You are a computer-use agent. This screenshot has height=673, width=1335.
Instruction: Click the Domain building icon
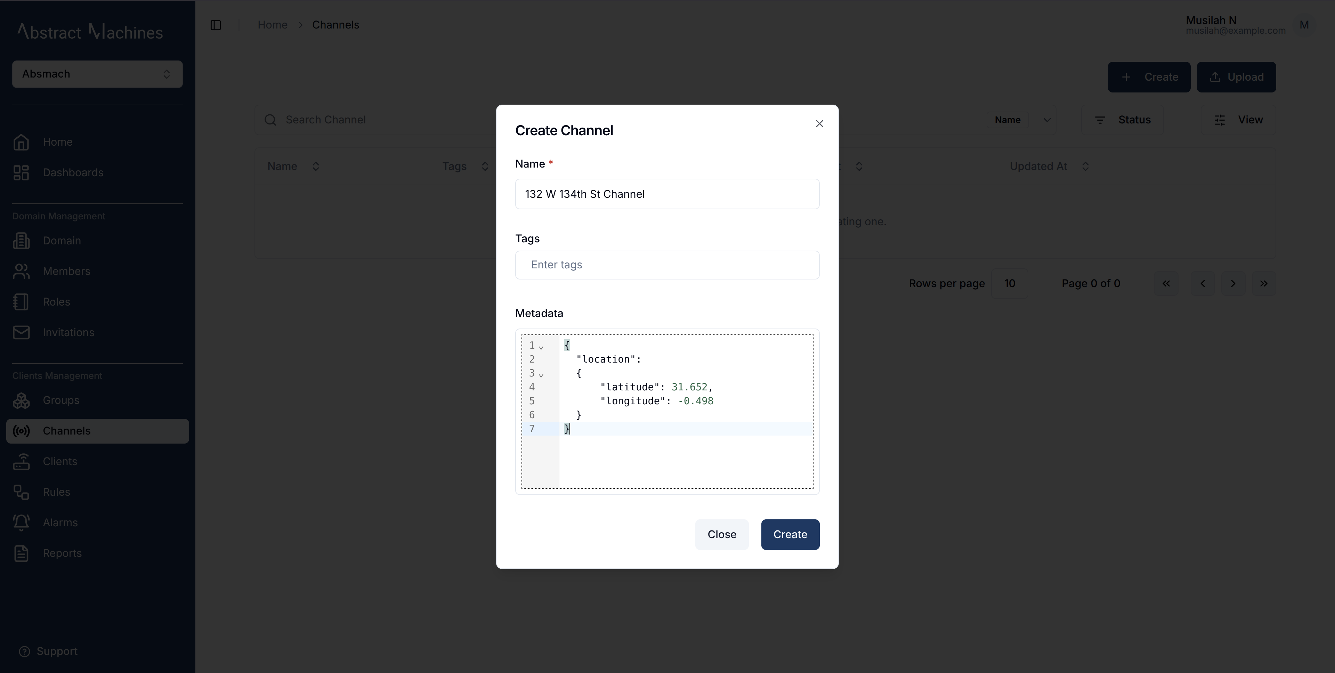tap(21, 241)
